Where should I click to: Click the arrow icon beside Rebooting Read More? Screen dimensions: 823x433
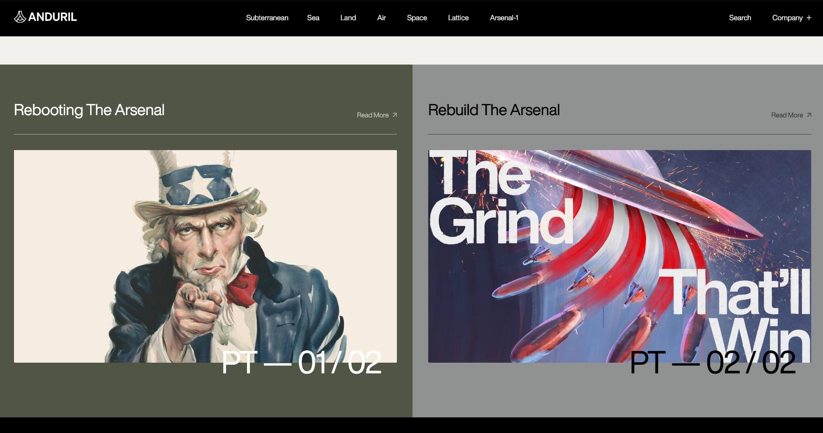[395, 115]
